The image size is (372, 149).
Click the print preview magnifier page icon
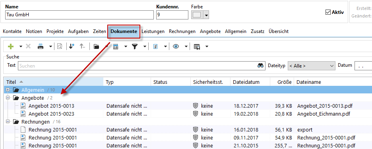click(60, 46)
